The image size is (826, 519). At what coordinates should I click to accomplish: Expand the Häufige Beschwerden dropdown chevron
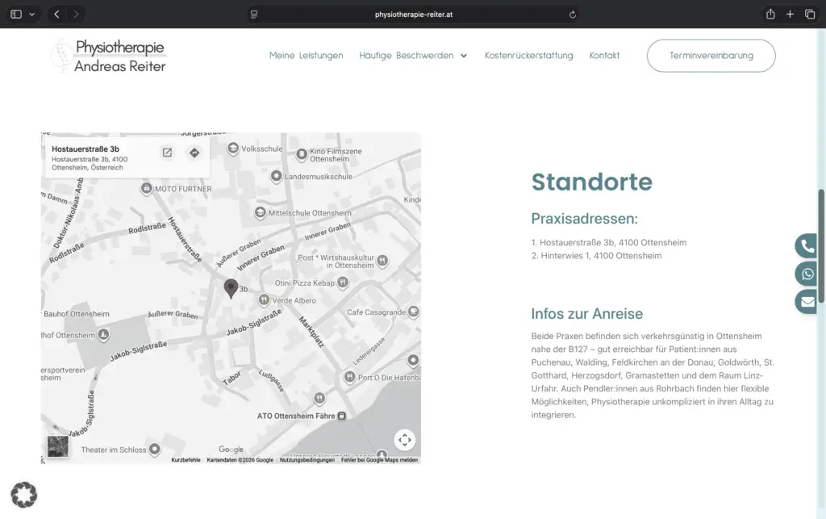[x=464, y=56]
